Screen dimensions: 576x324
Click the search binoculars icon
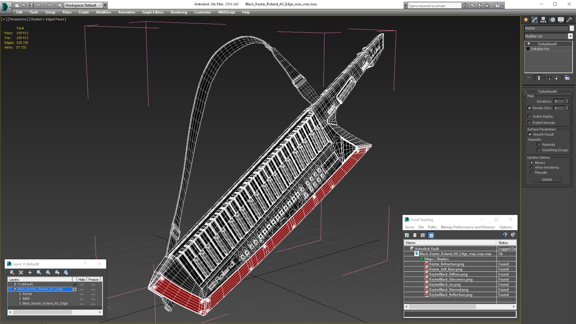tap(465, 5)
